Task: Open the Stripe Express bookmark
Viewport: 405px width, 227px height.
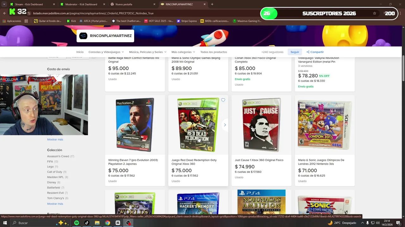Action: (187, 21)
